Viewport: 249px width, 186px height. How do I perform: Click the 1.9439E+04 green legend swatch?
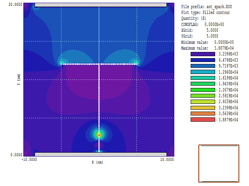pos(203,84)
